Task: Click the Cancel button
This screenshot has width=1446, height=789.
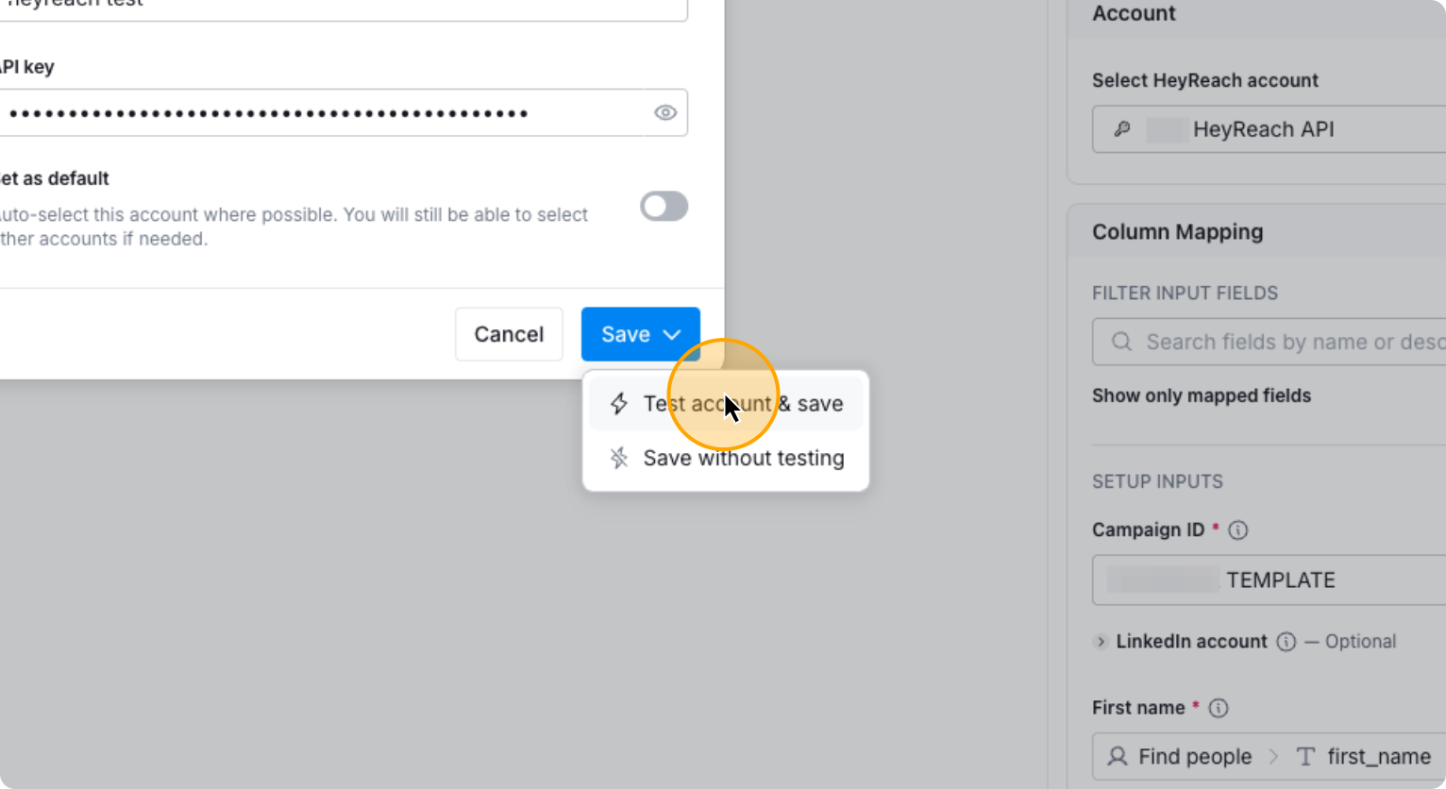Action: pyautogui.click(x=509, y=334)
